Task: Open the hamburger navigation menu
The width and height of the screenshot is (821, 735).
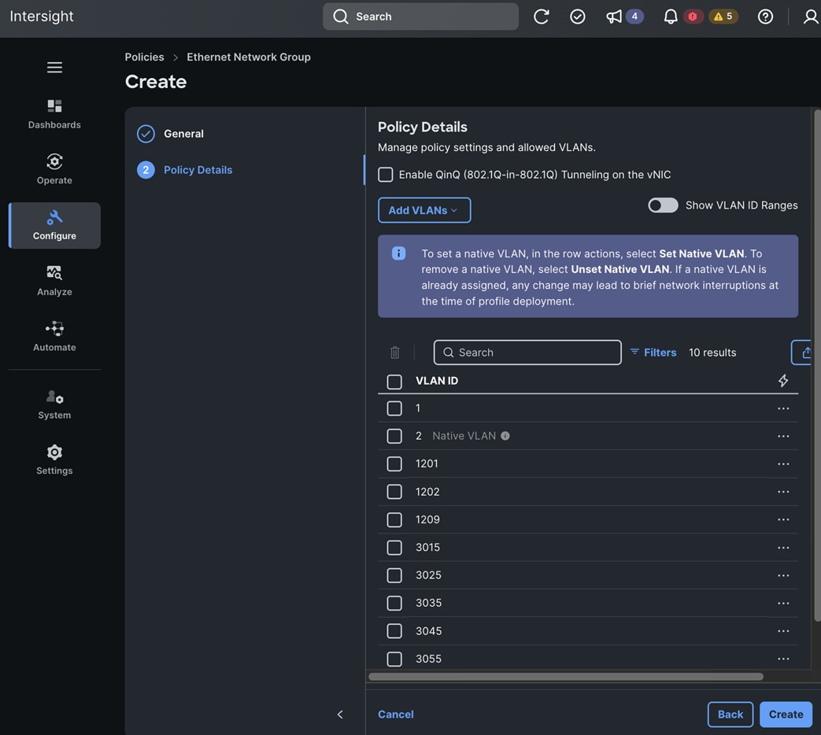Action: point(54,67)
